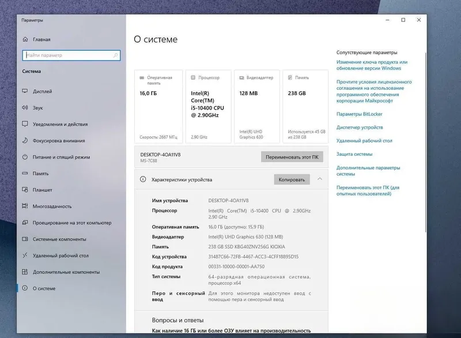Image resolution: width=461 pixels, height=338 pixels.
Task: Click the About info icon in sidebar
Action: 25,288
